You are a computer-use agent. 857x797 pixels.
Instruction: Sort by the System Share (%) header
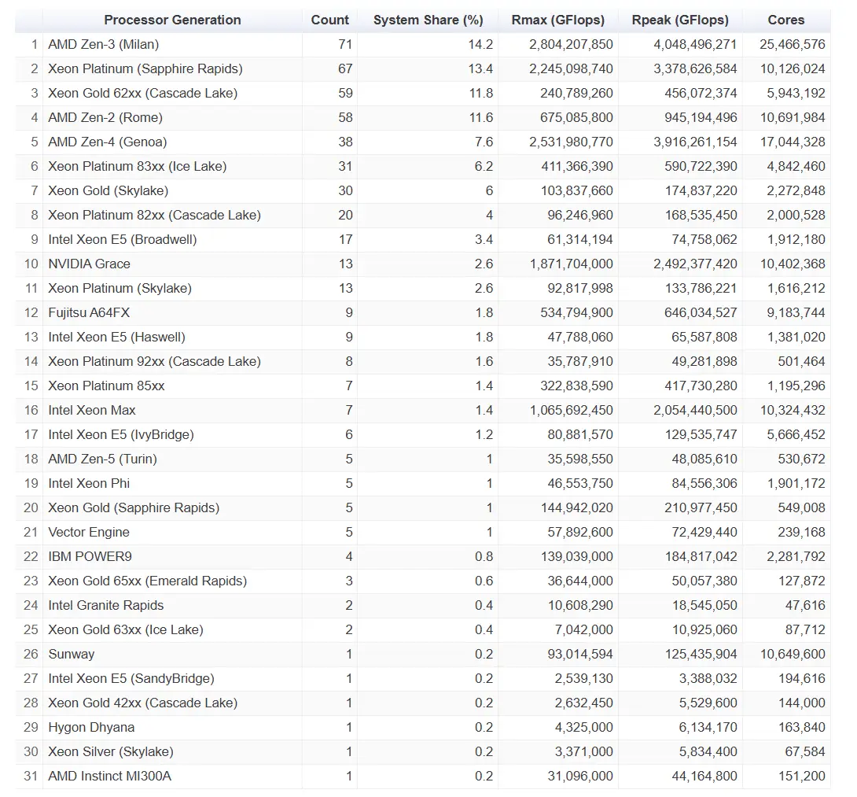(x=428, y=20)
